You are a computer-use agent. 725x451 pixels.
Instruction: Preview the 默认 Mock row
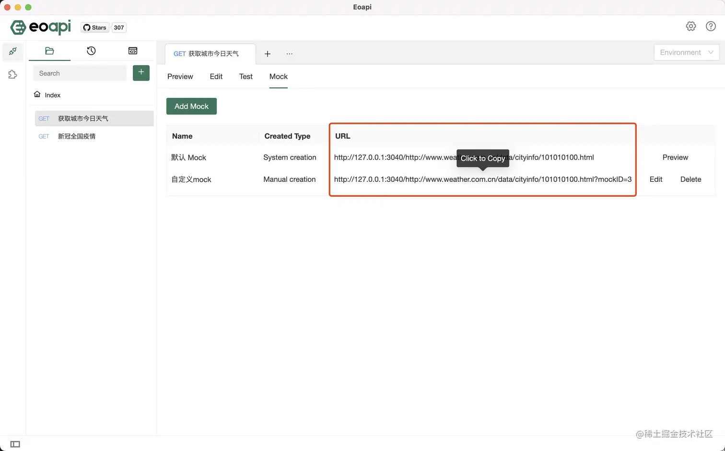[x=675, y=157]
